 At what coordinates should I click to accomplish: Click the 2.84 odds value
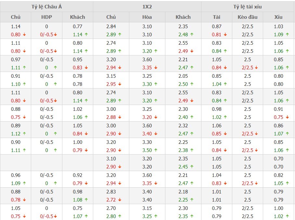point(111,27)
